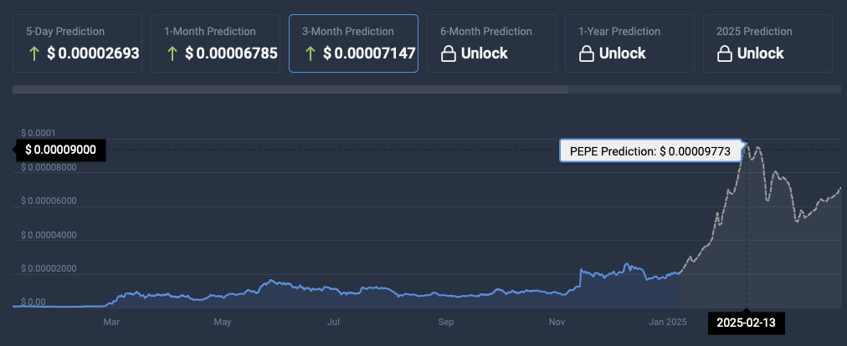
Task: Click the Unlock text under 6-Month Prediction
Action: (485, 53)
